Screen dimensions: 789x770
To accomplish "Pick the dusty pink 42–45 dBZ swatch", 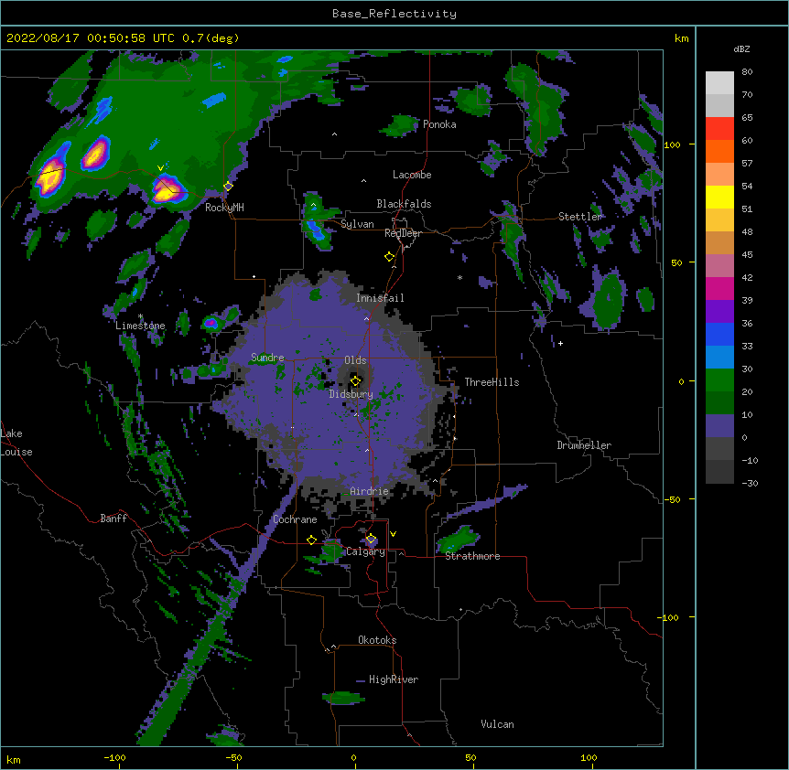I will (x=719, y=266).
